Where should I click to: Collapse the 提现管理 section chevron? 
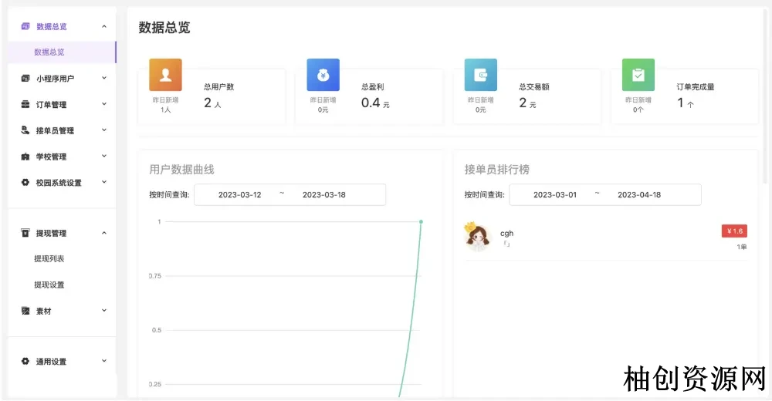point(104,233)
